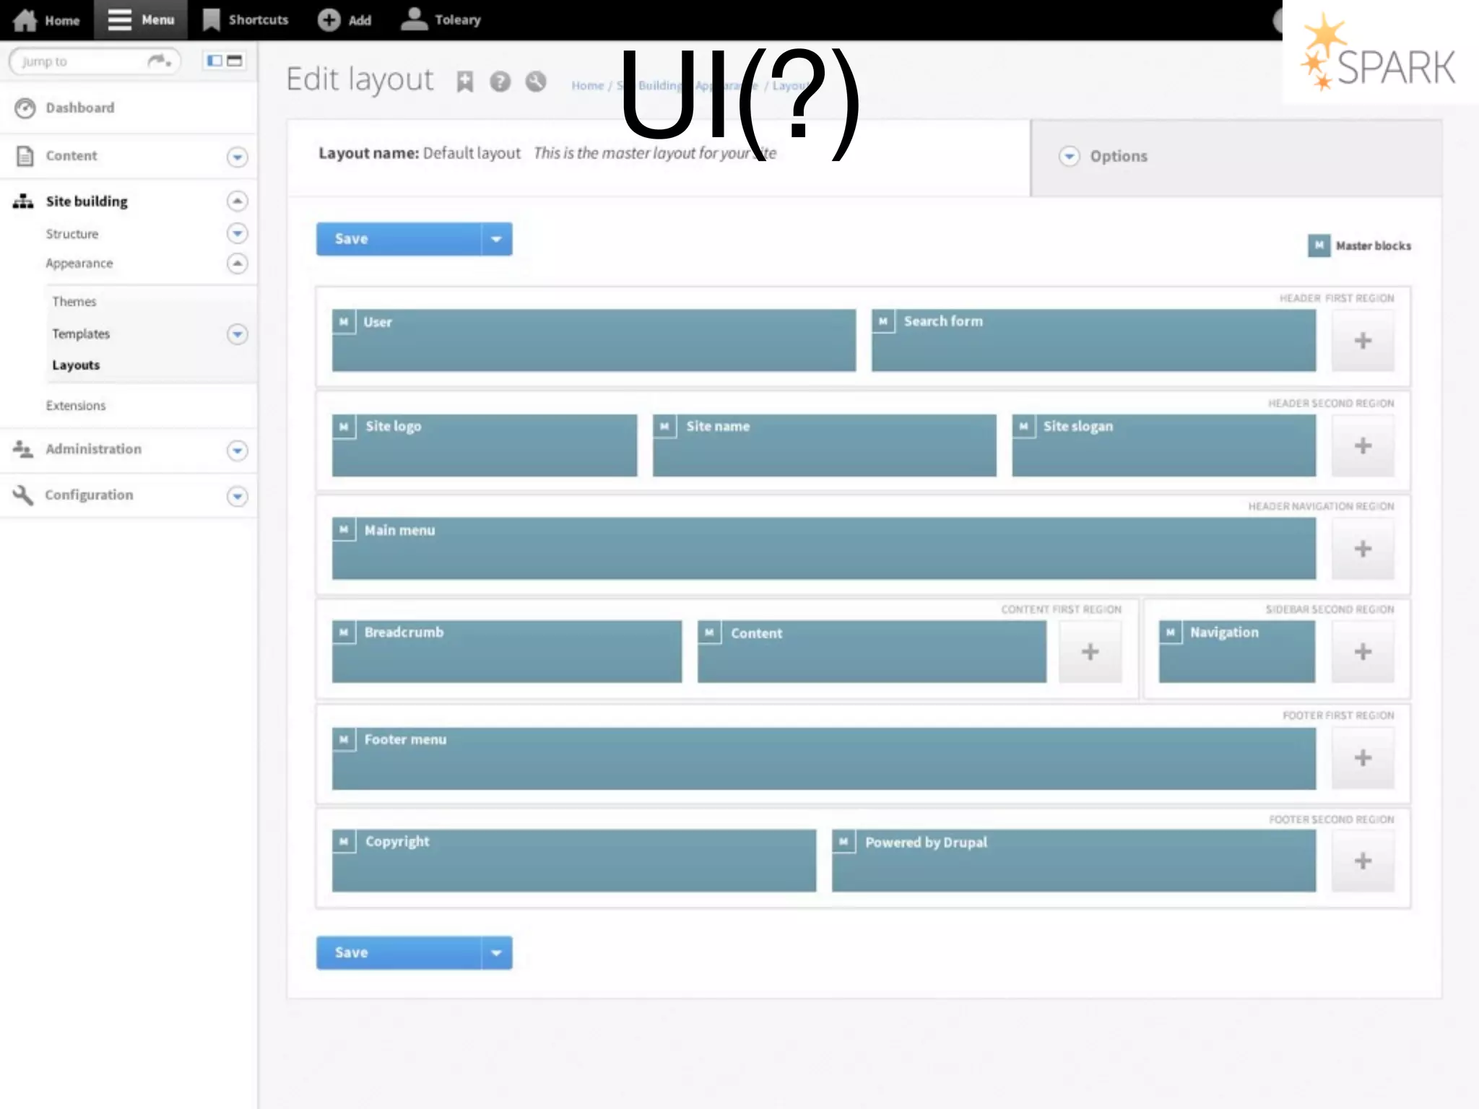Screen dimensions: 1479x1109
Task: Open Themes under Appearance
Action: click(x=74, y=302)
